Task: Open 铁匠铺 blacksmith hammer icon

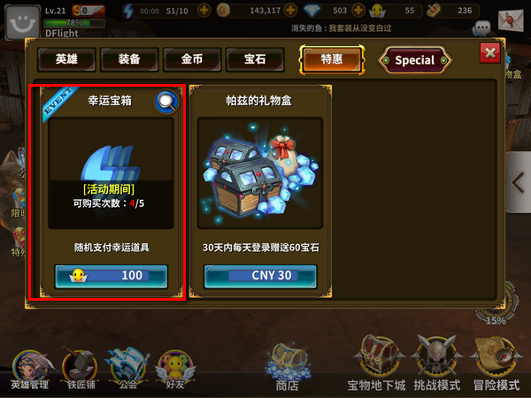Action: [x=81, y=368]
